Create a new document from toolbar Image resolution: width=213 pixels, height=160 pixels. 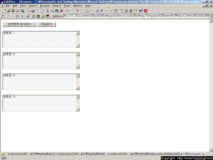click(x=4, y=11)
